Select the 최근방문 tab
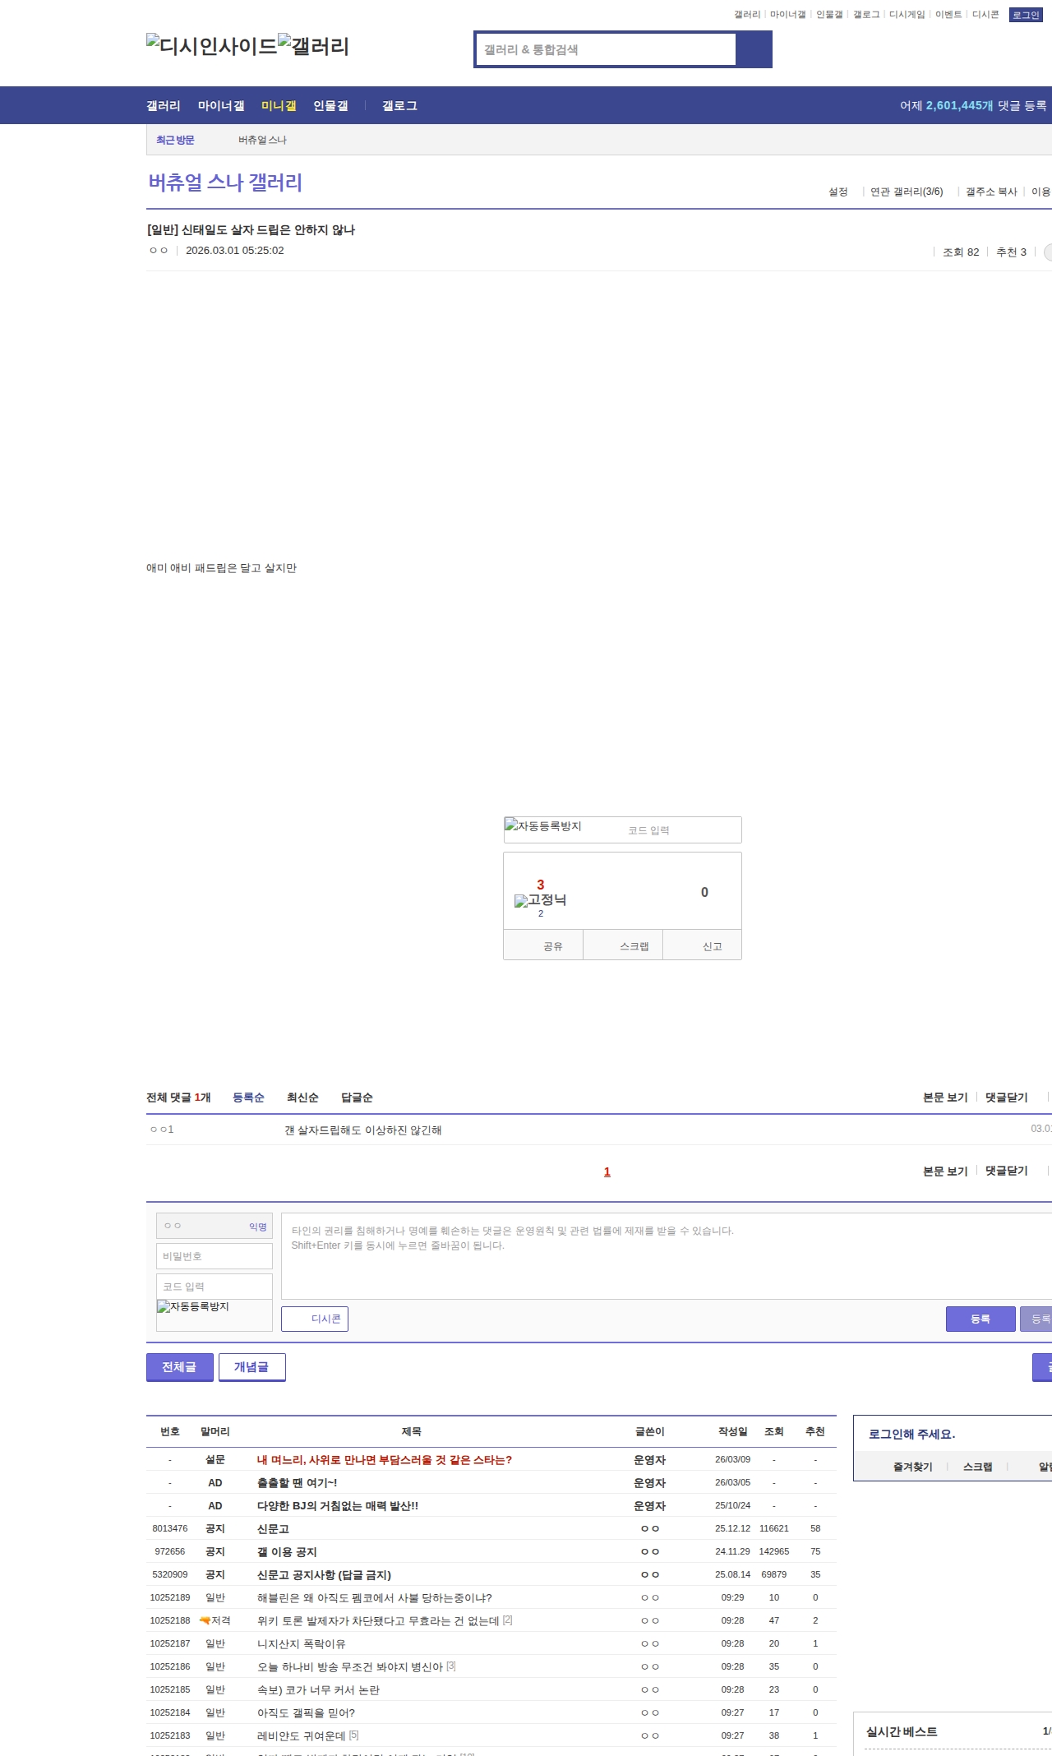This screenshot has width=1052, height=1756. pos(175,140)
